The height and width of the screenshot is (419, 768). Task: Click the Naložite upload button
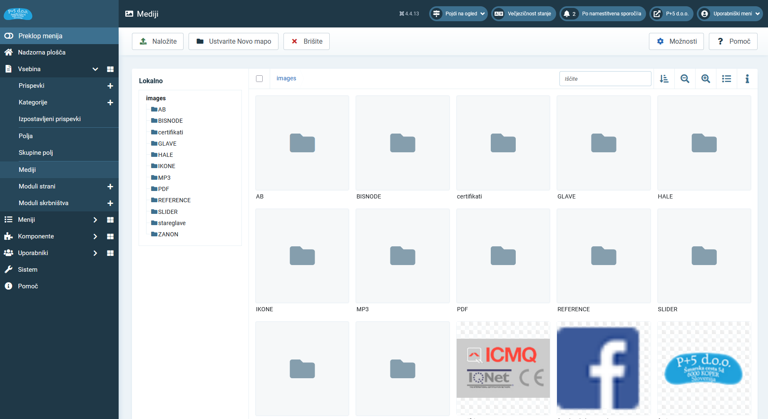pos(158,41)
